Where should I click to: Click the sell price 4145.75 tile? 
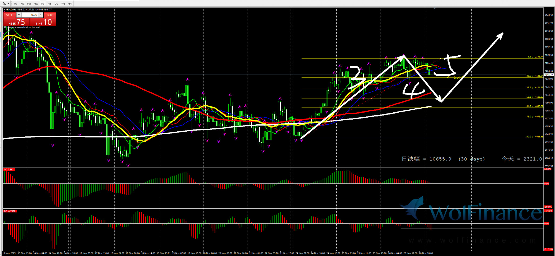click(17, 22)
